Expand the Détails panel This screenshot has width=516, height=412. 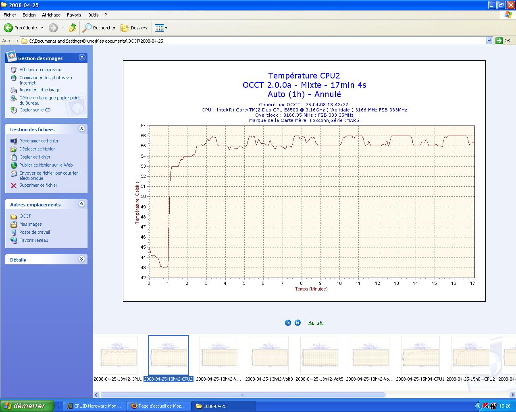pyautogui.click(x=82, y=259)
